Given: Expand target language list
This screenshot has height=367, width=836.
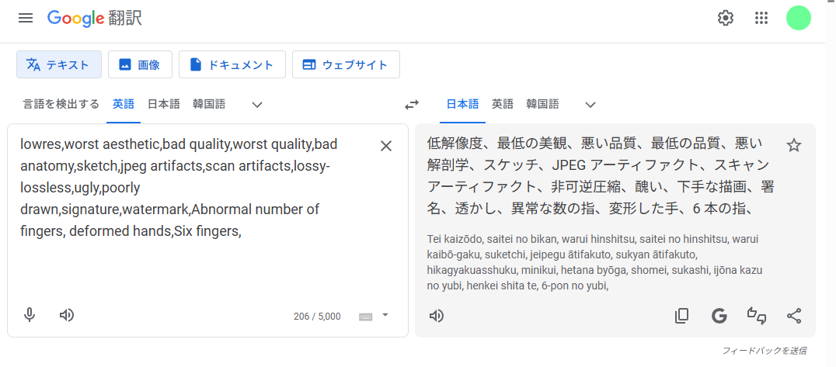Looking at the screenshot, I should [590, 104].
